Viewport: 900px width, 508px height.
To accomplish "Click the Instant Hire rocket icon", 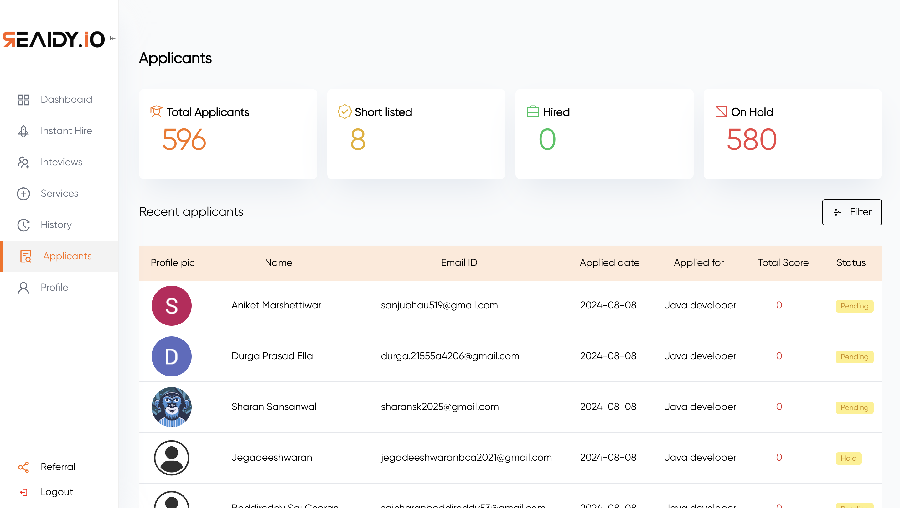I will [x=23, y=131].
